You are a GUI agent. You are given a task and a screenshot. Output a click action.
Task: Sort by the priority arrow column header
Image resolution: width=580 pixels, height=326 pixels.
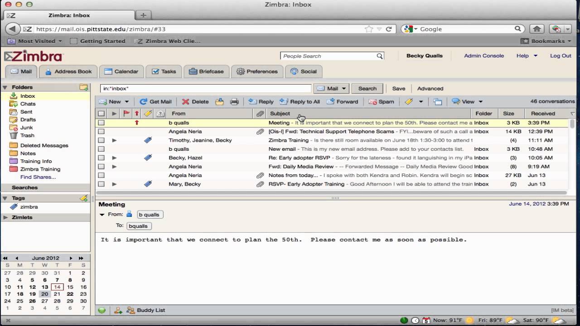click(137, 114)
